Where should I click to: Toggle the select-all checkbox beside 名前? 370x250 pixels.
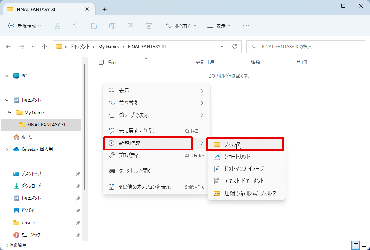[x=101, y=62]
